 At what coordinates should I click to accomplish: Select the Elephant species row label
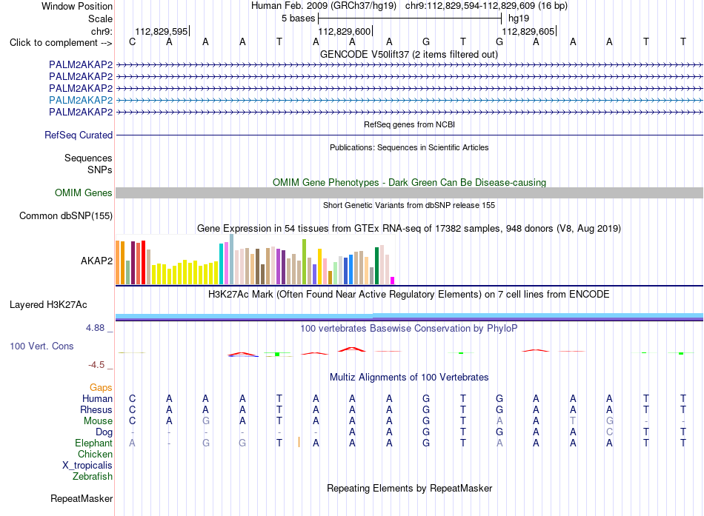93,443
